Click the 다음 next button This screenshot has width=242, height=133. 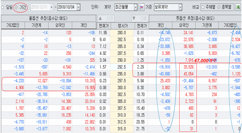point(140,19)
